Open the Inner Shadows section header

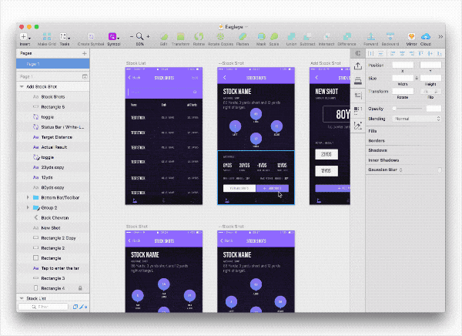coord(383,160)
